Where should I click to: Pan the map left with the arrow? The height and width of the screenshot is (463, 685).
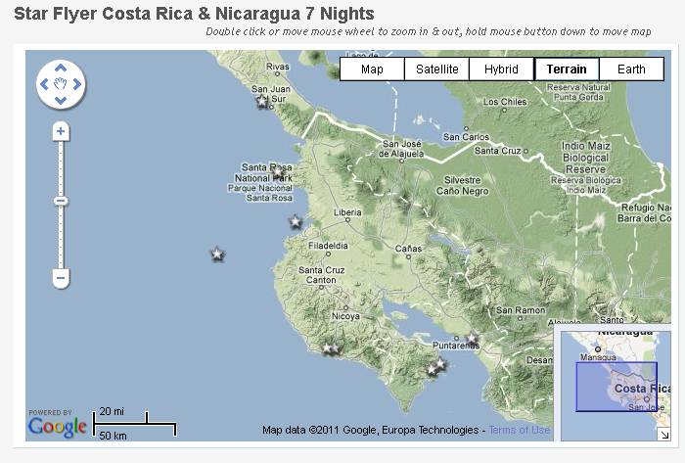coord(45,85)
